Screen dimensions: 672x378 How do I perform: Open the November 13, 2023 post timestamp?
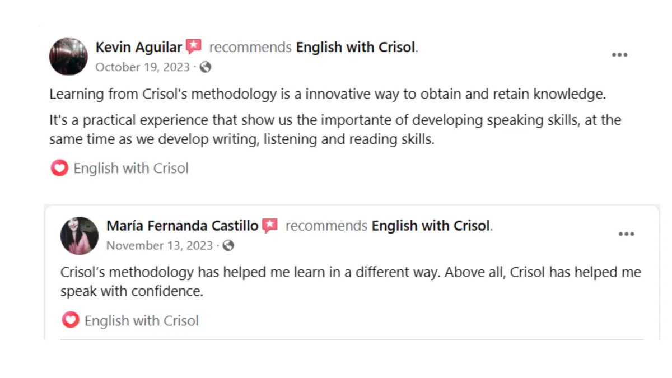tap(160, 245)
